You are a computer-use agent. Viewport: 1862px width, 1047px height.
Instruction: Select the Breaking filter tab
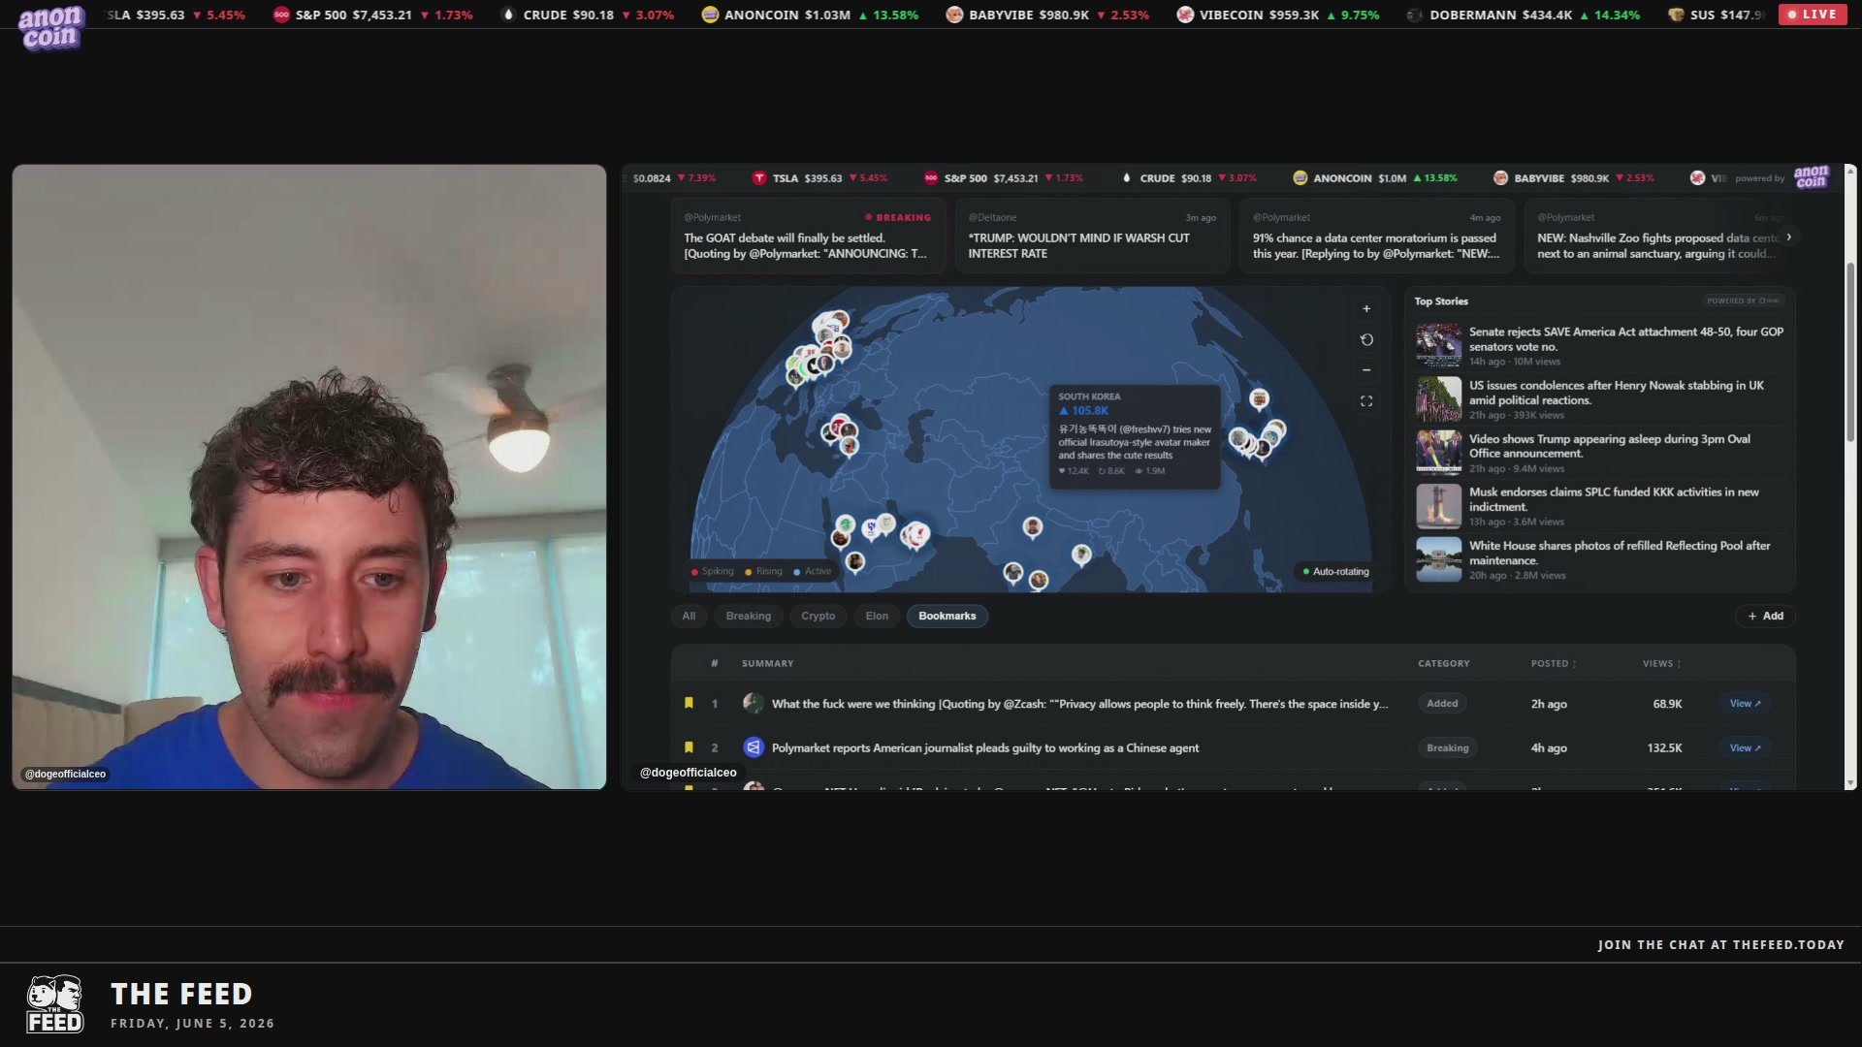(x=749, y=617)
